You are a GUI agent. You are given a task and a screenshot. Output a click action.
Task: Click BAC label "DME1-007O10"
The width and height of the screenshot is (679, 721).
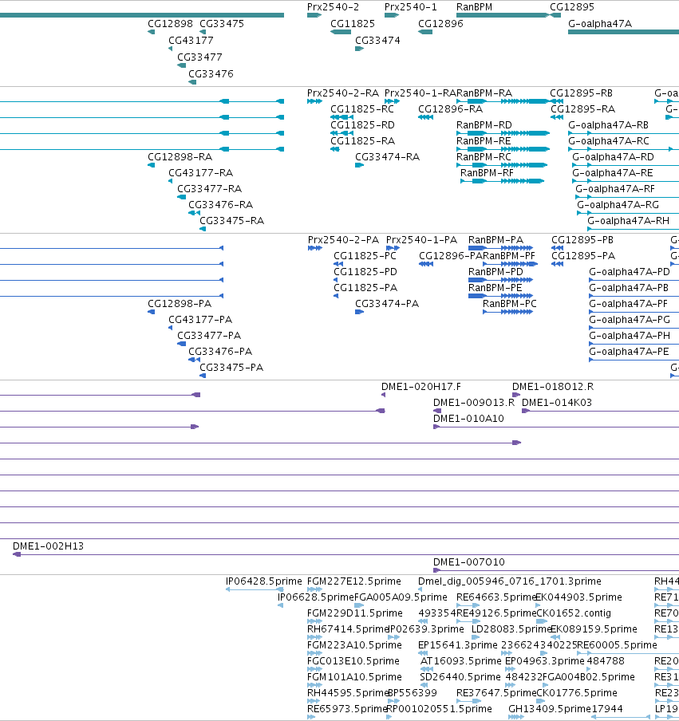[469, 562]
